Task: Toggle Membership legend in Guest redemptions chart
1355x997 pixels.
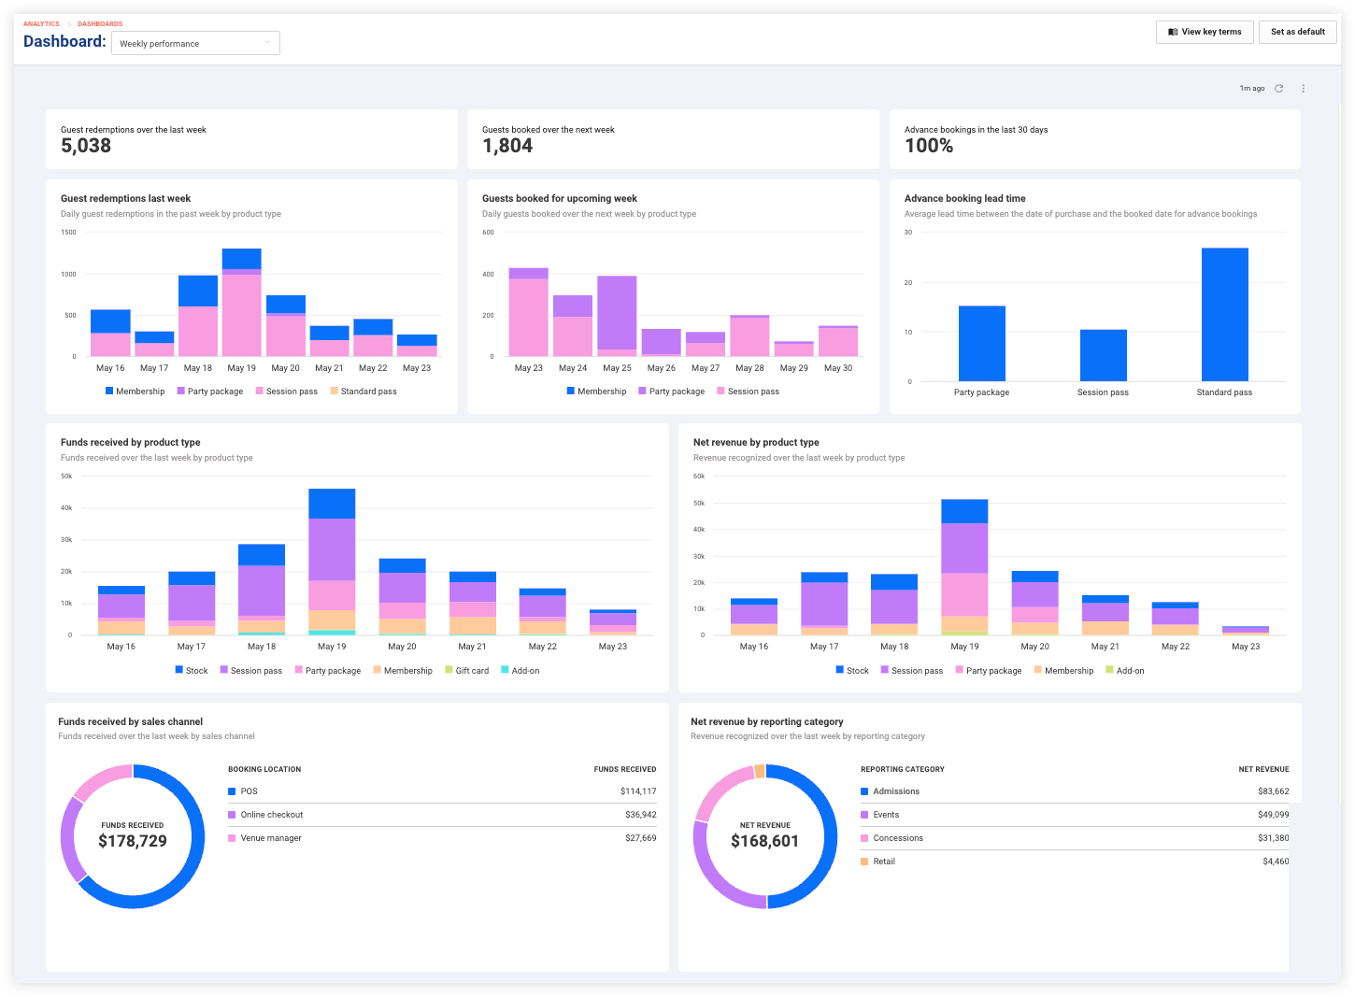Action: point(135,392)
